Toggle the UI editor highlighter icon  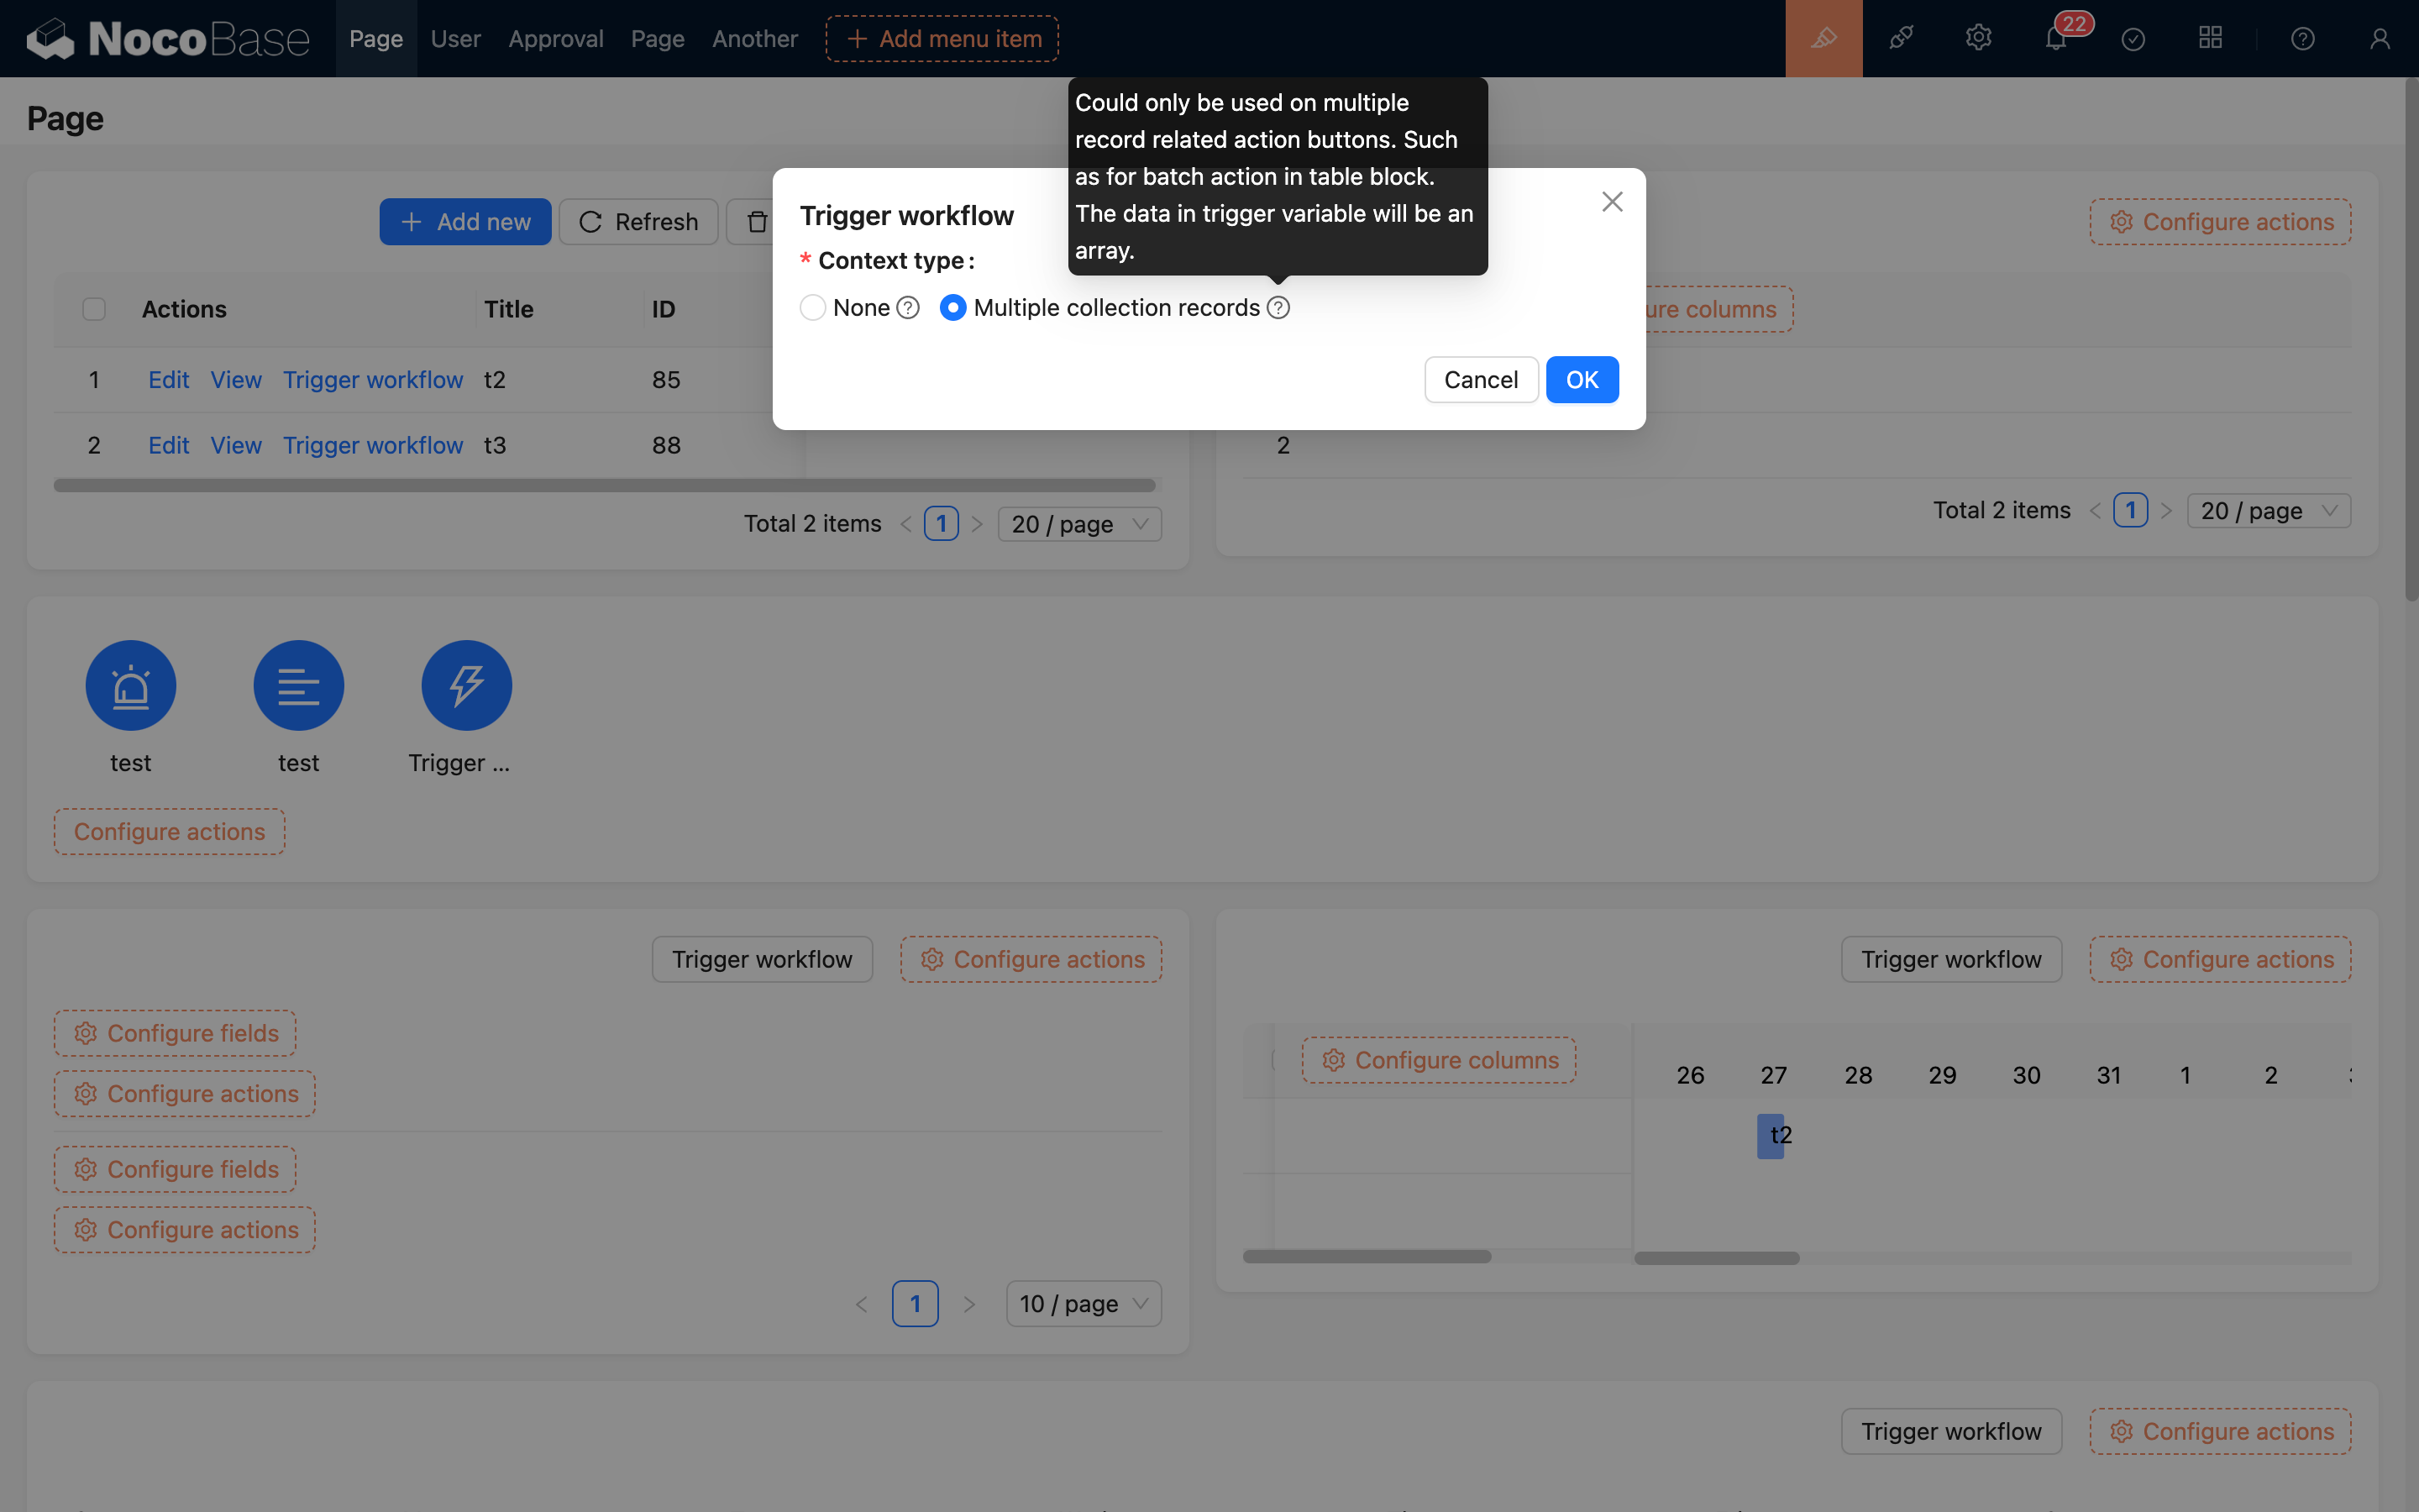coord(1823,38)
